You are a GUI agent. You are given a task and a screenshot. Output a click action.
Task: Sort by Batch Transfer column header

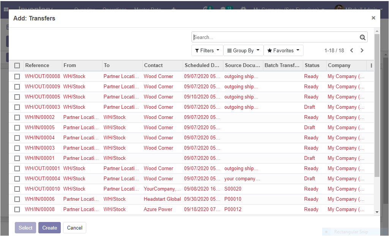click(x=282, y=65)
